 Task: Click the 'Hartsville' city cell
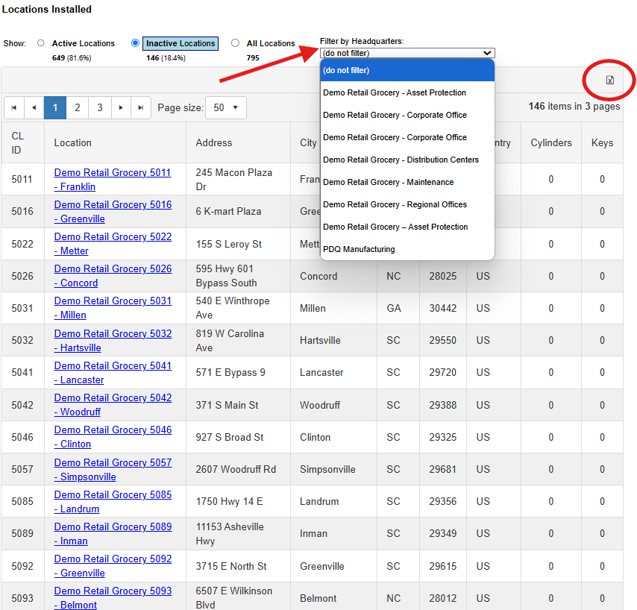333,340
